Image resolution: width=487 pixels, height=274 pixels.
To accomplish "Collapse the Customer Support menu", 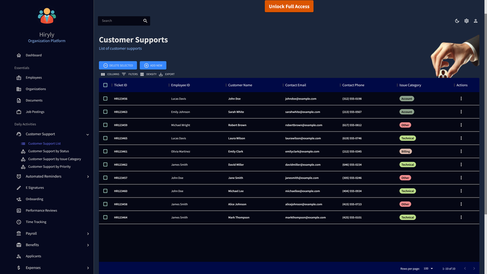I will [x=88, y=135].
